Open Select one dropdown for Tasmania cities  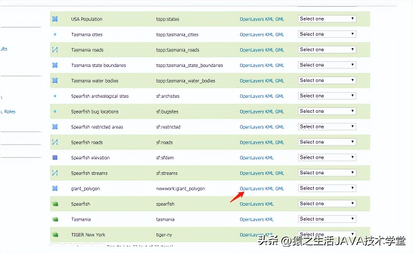tap(327, 34)
